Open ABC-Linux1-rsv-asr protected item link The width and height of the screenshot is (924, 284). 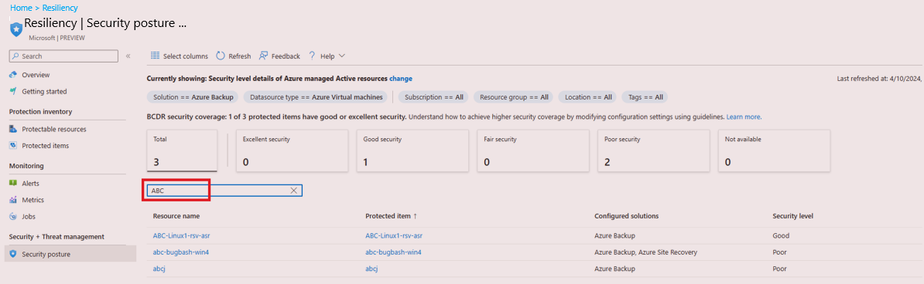point(394,236)
